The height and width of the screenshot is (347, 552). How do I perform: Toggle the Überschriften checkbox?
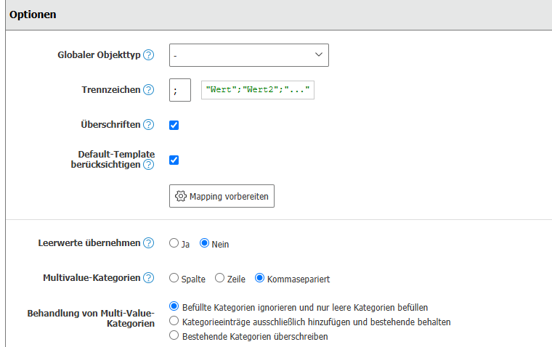174,125
